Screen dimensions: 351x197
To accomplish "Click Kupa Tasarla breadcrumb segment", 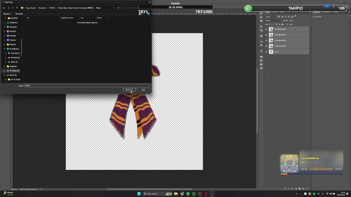I will pyautogui.click(x=30, y=8).
